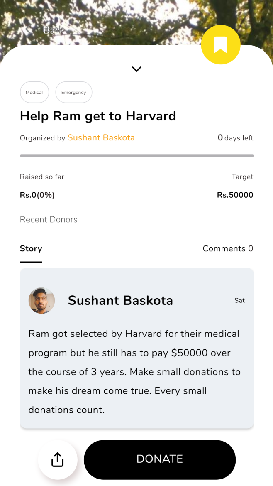Tap the Recent Donors heading
Image resolution: width=273 pixels, height=486 pixels.
pyautogui.click(x=49, y=220)
